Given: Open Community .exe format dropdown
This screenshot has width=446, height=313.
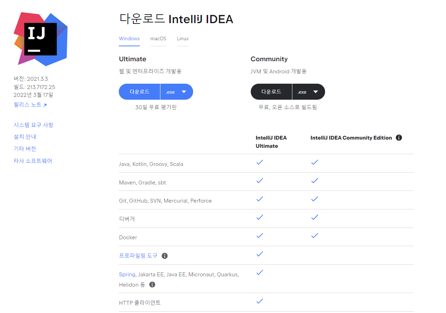Looking at the screenshot, I should pos(308,92).
